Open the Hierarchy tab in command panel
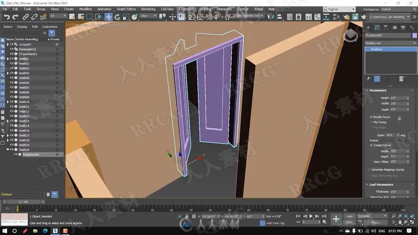This screenshot has height=235, width=418. pos(386,28)
